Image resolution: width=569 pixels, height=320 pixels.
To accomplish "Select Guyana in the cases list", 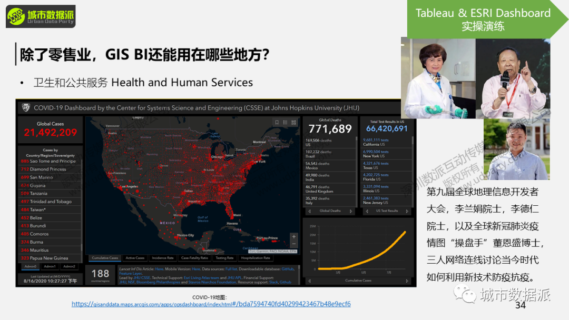I will [x=50, y=185].
